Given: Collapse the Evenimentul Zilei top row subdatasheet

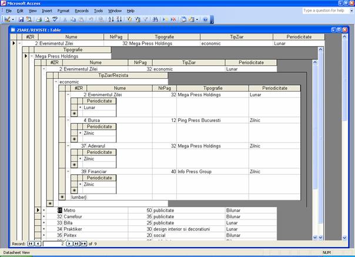Looking at the screenshot, I should tap(19, 43).
